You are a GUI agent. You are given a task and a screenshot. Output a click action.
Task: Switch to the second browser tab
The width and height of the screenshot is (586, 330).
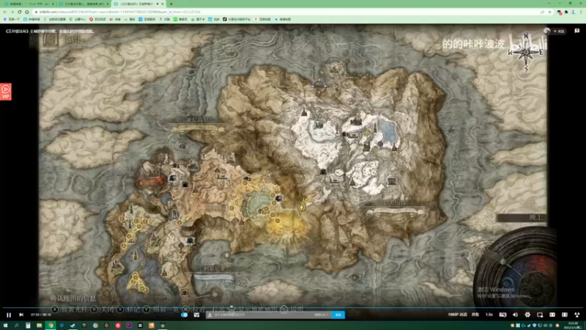[84, 4]
